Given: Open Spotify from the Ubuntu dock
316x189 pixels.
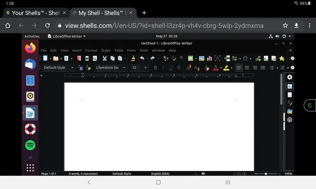Looking at the screenshot, I should tap(30, 145).
